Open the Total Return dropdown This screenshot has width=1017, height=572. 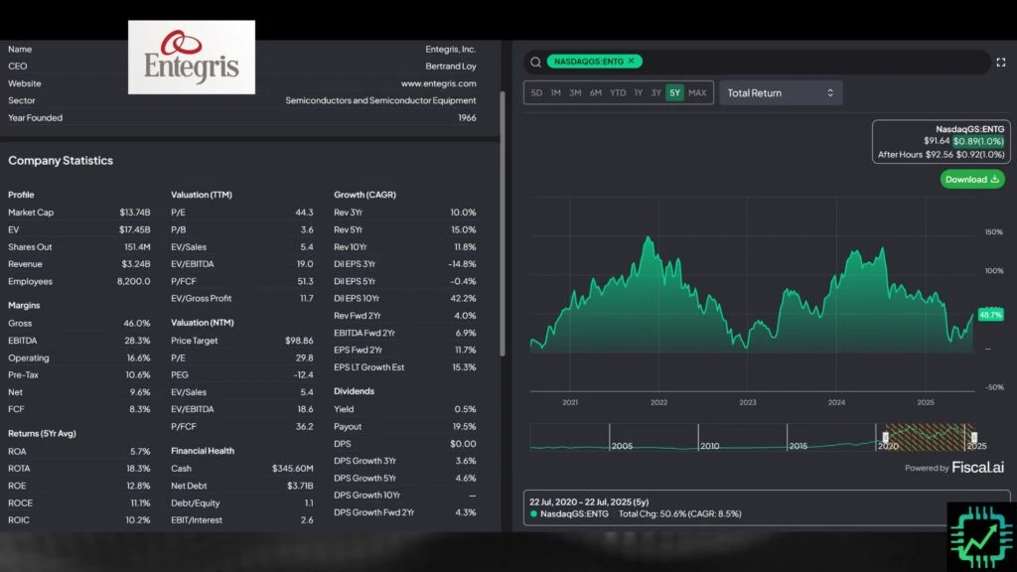point(781,92)
